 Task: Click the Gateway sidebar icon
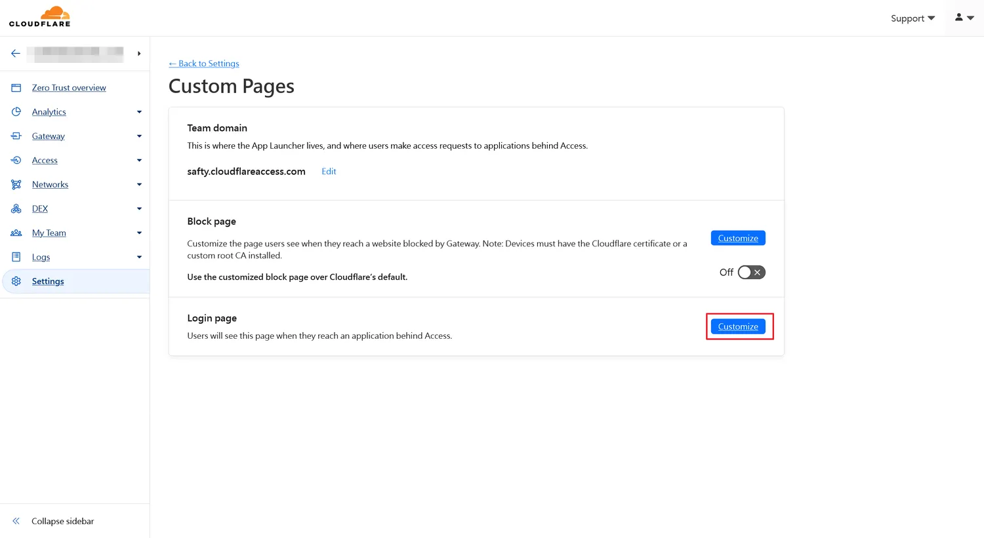16,136
